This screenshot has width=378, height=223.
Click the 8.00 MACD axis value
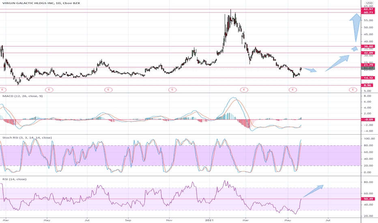pyautogui.click(x=367, y=96)
